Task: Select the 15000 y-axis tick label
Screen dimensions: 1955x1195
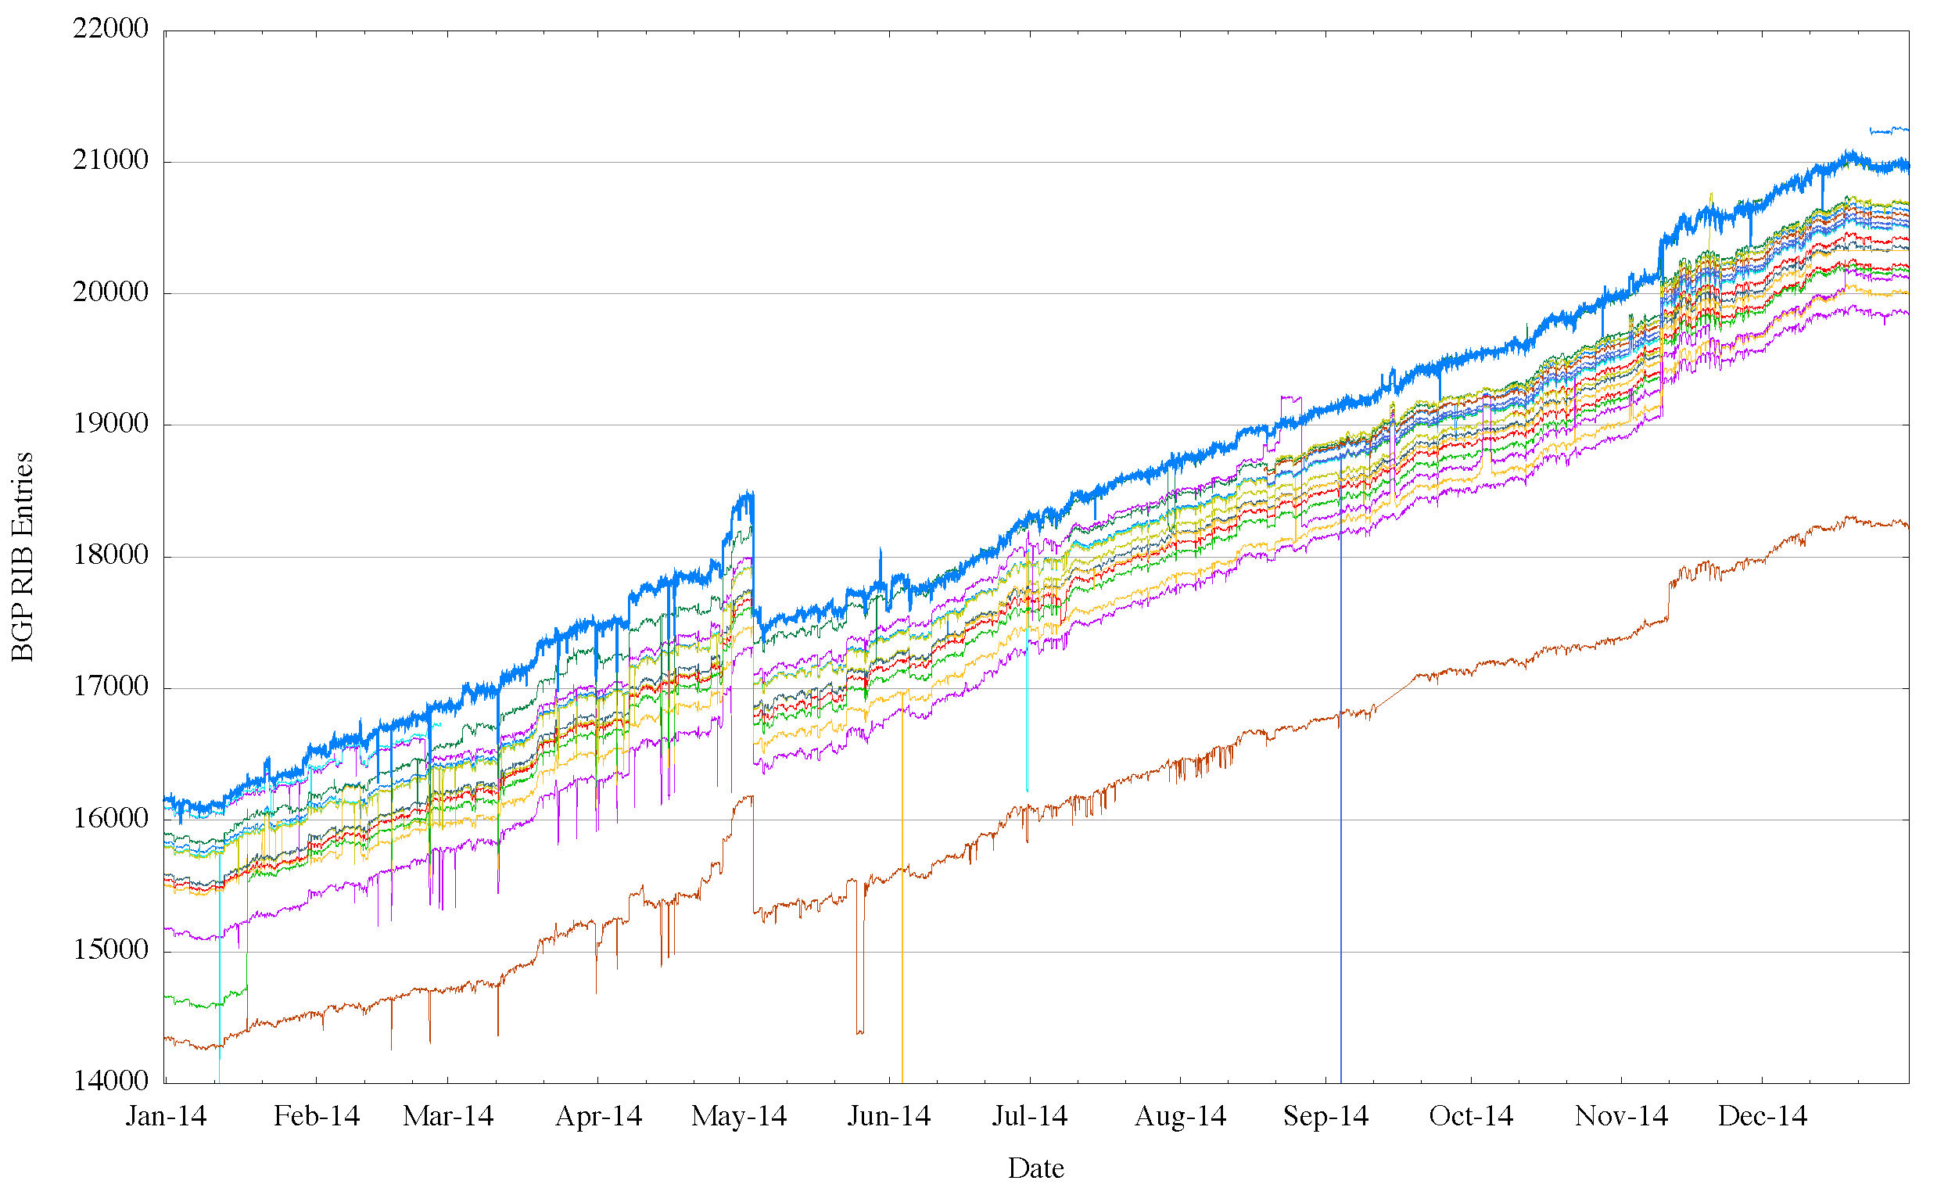Action: [110, 951]
